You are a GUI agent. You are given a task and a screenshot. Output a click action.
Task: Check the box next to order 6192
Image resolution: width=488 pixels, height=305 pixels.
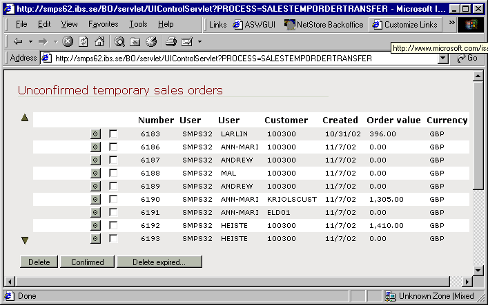tap(113, 225)
